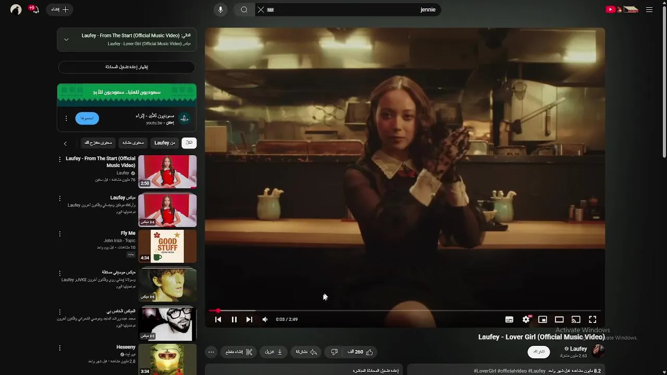667x375 pixels.
Task: Open Fly Me Good Stuff thumbnail
Action: point(167,246)
